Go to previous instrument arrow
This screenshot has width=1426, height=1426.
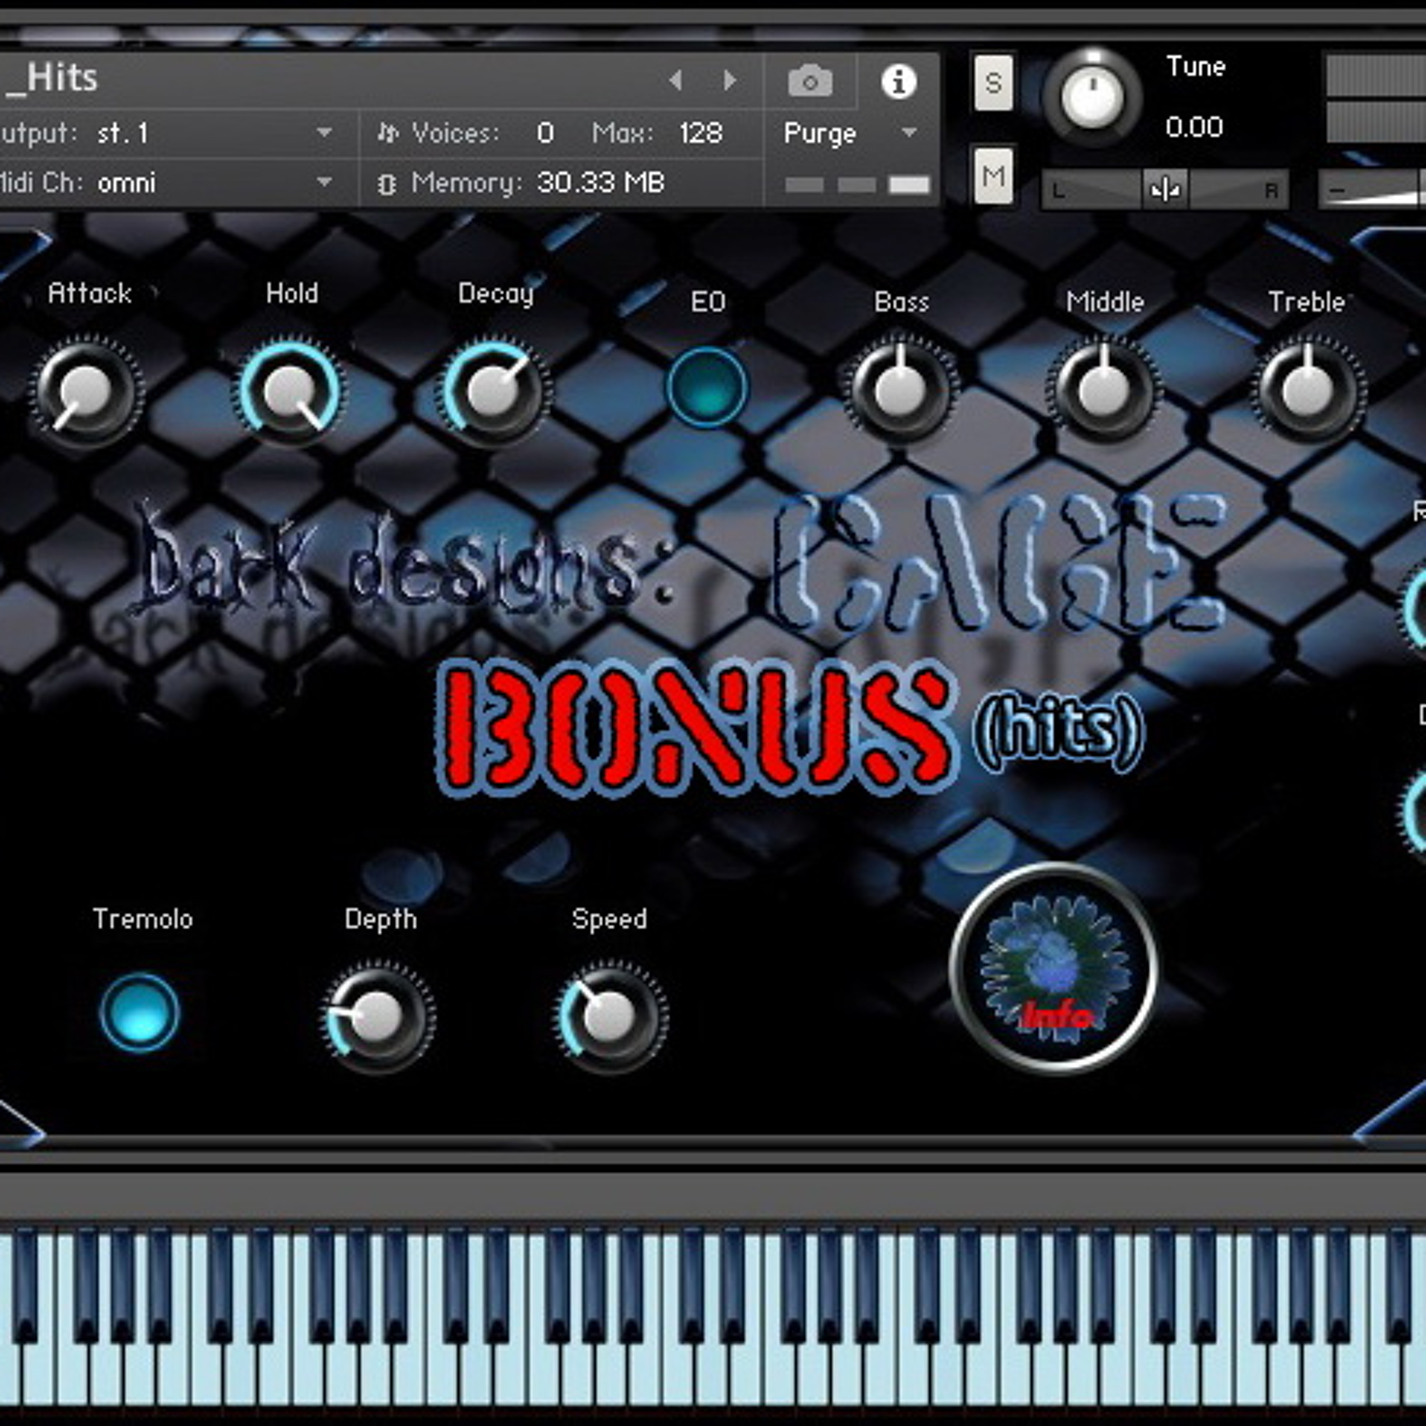click(674, 80)
